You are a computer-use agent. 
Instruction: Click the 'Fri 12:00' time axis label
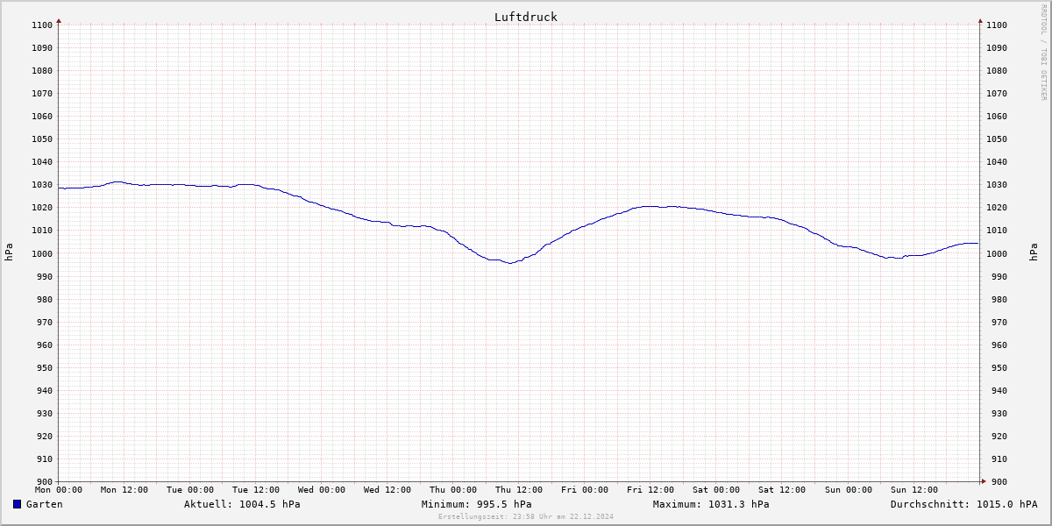[x=650, y=490]
